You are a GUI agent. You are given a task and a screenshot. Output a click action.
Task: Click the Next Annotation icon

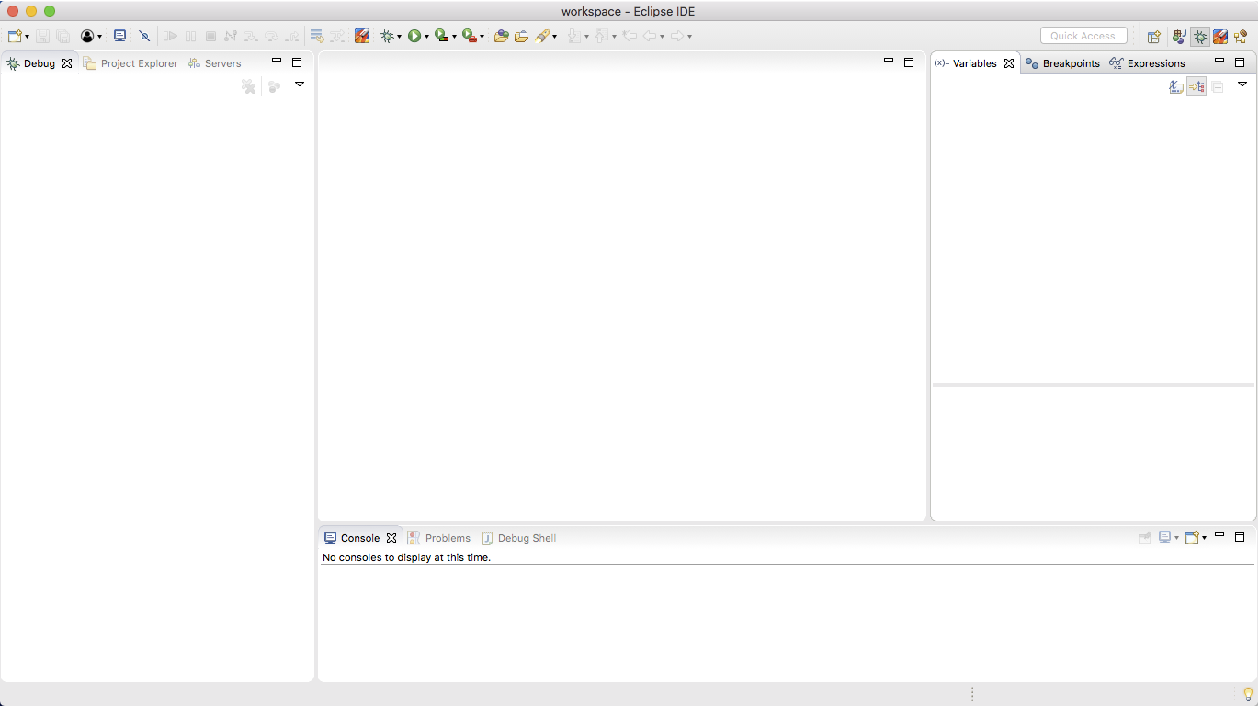pos(574,36)
